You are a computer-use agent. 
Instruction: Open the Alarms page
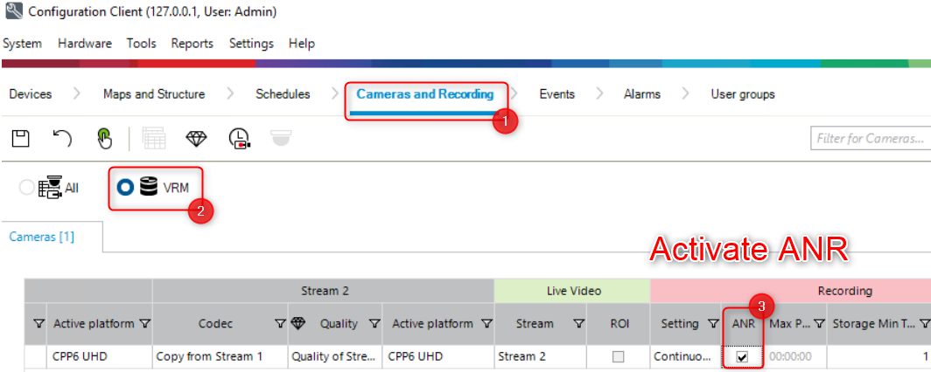coord(642,94)
